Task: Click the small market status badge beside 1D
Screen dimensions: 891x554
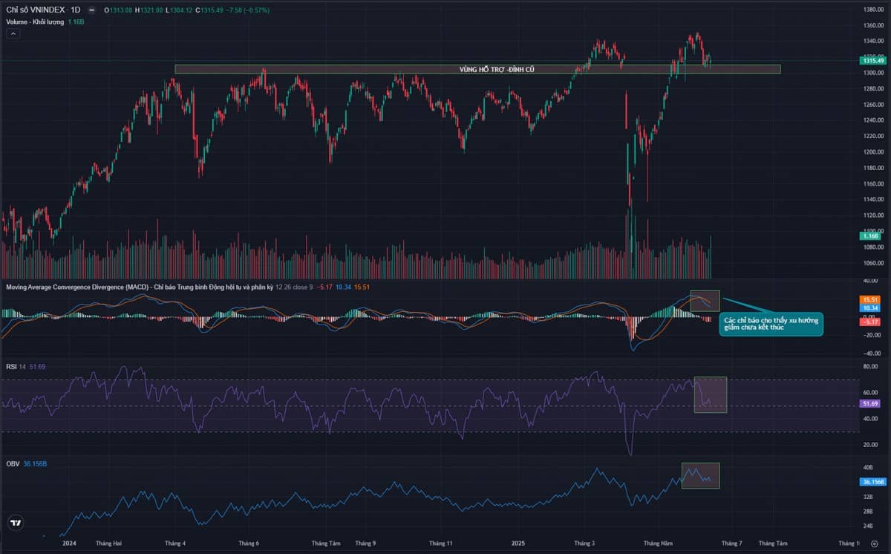Action: 91,10
